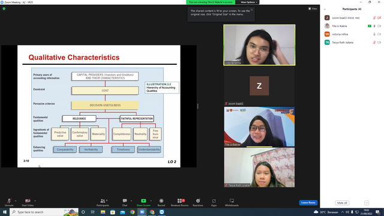Toggle microphone for zoom baa02 in participant list
The image size is (384, 216).
tap(374, 18)
